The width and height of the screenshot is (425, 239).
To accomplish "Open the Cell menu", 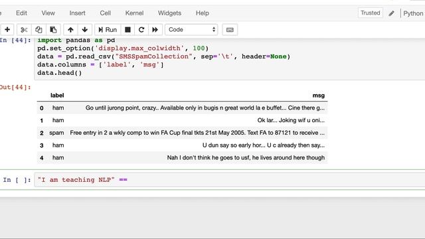I will pyautogui.click(x=105, y=13).
